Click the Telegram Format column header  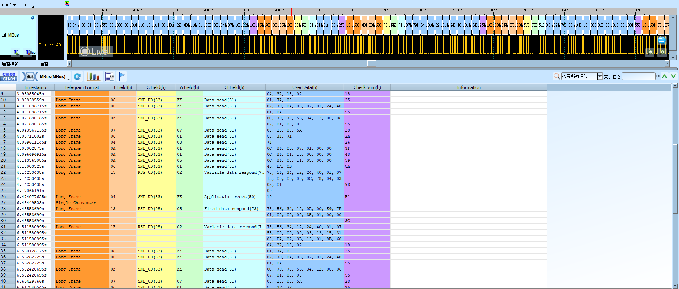(x=82, y=87)
